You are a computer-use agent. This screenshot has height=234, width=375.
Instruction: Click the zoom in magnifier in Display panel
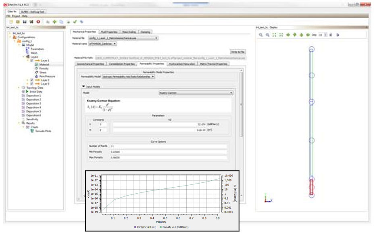(x=261, y=35)
